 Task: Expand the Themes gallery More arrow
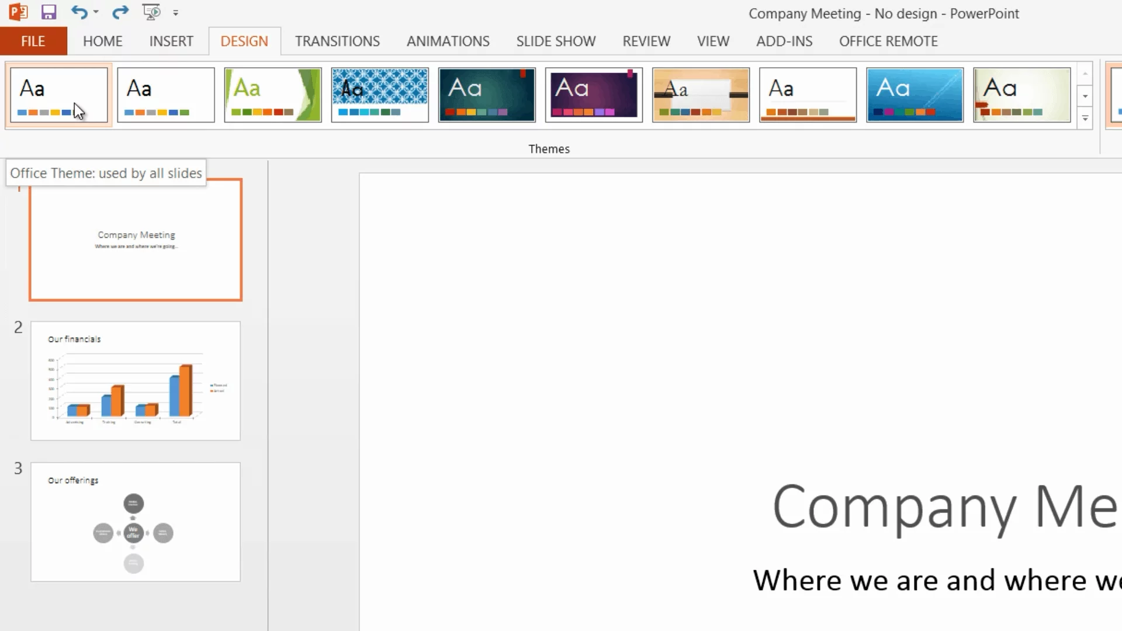point(1085,119)
